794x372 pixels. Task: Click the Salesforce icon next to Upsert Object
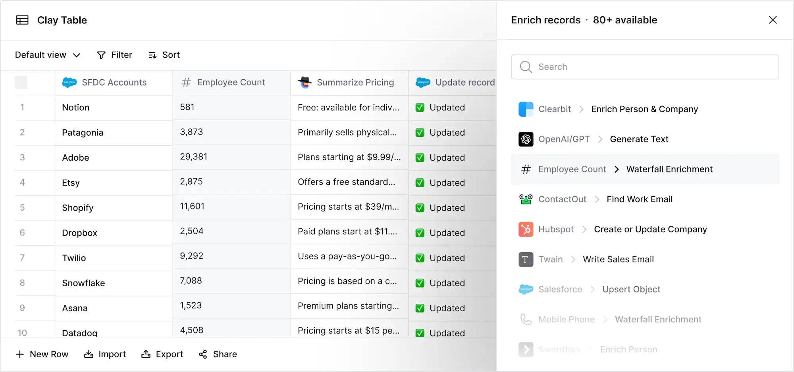tap(526, 289)
